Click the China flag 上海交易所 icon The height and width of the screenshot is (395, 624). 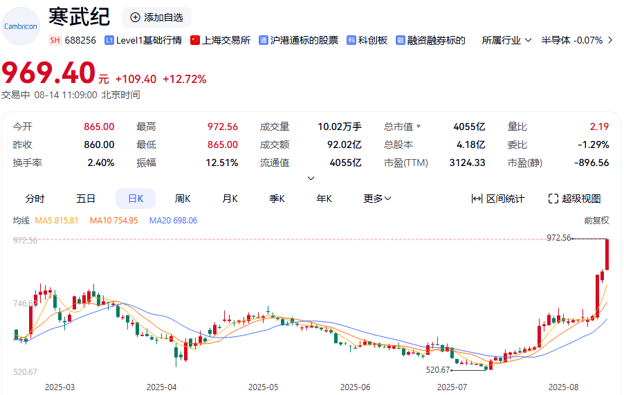click(195, 40)
